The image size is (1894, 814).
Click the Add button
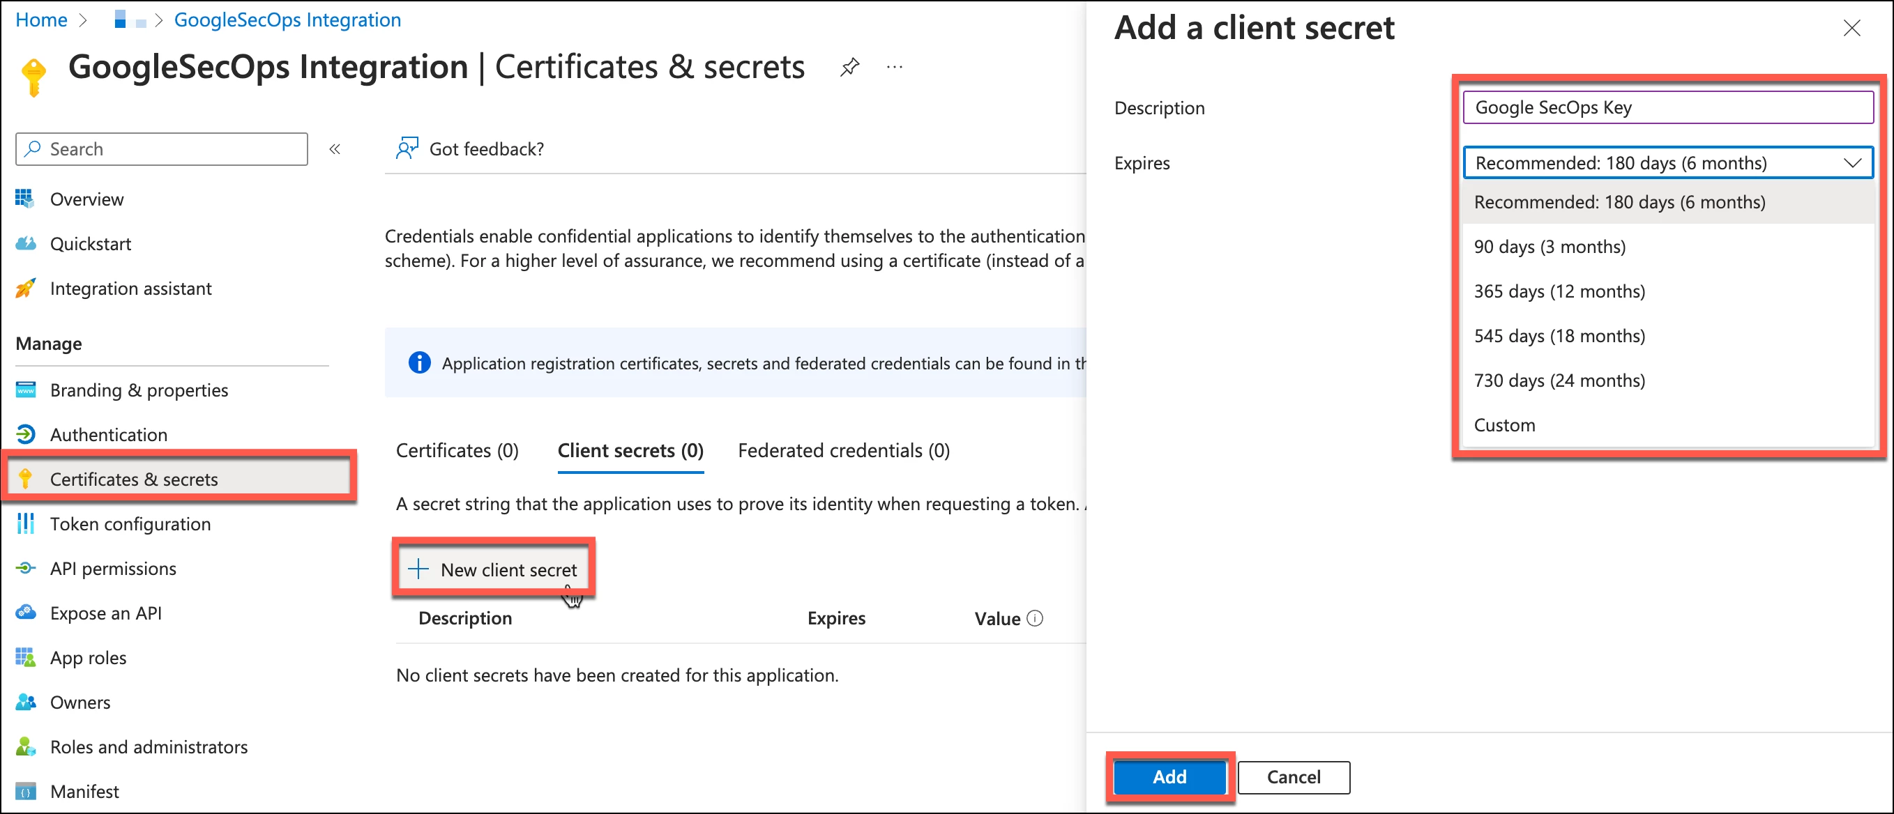coord(1169,776)
